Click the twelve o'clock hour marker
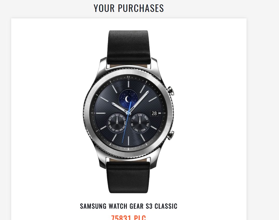Viewport: 279px width, 220px height. pyautogui.click(x=128, y=84)
